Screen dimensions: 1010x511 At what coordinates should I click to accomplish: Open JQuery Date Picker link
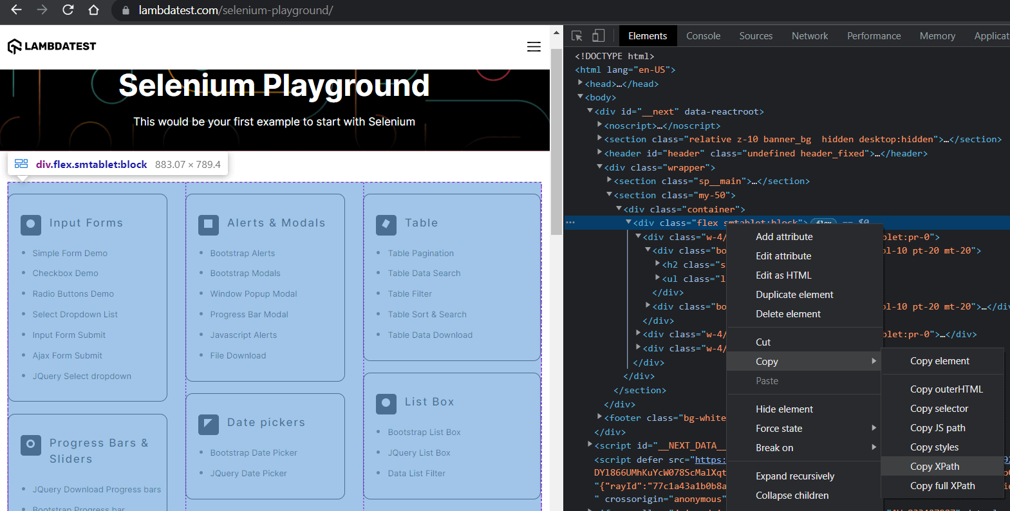coord(248,474)
